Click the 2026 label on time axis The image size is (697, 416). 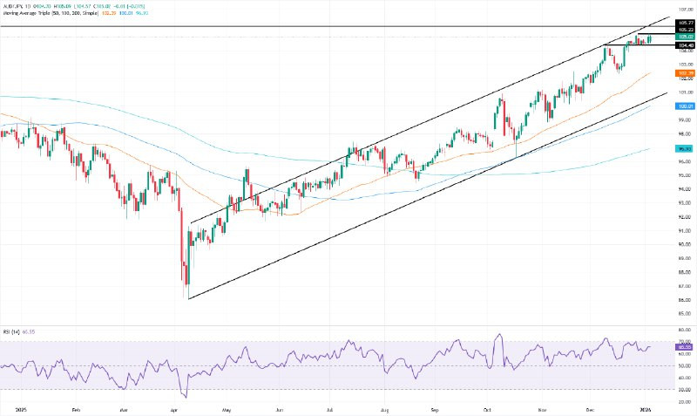pyautogui.click(x=646, y=408)
